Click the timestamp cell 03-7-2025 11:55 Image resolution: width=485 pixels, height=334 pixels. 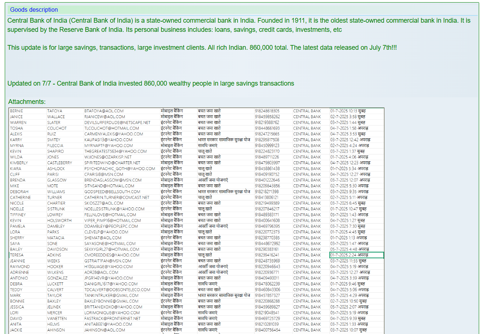(348, 261)
